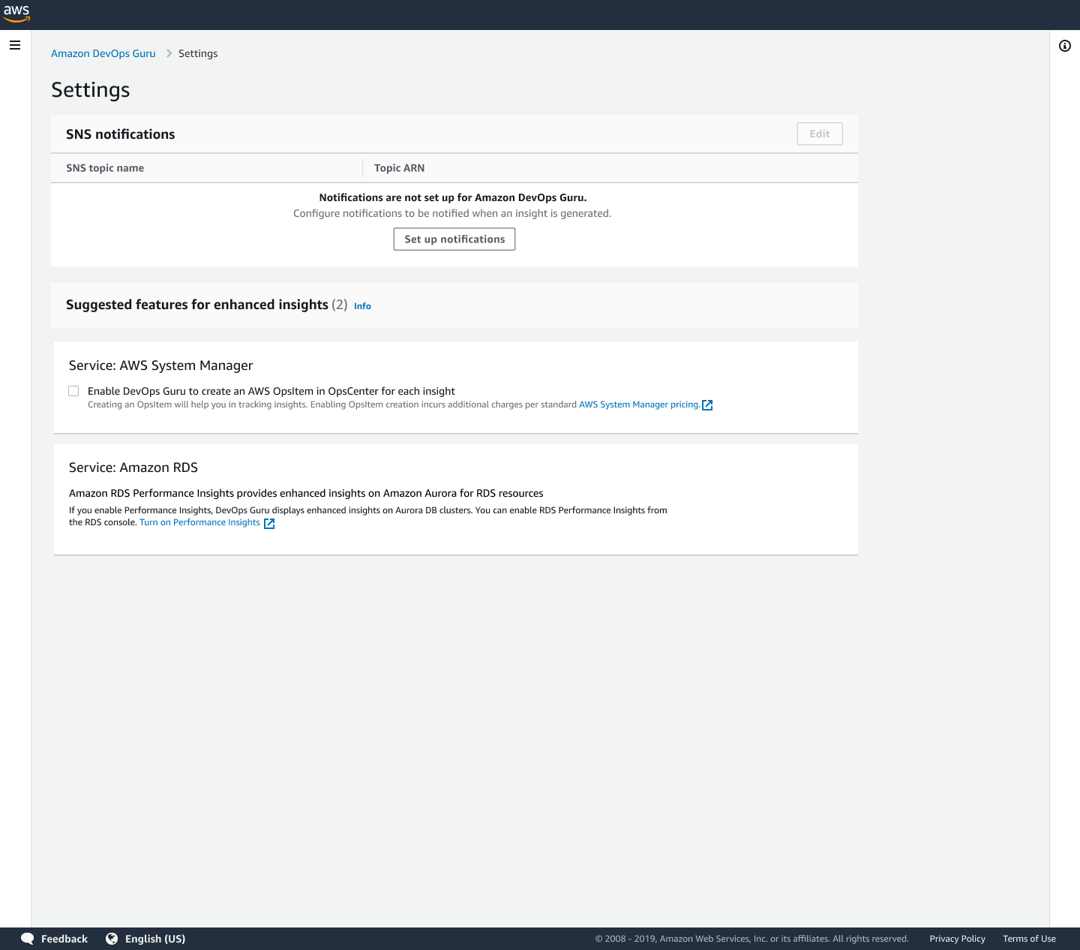Open the Privacy Policy link
The image size is (1080, 950).
[957, 939]
